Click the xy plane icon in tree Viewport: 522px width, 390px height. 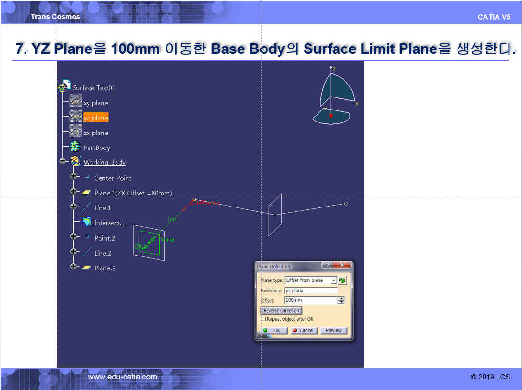76,101
